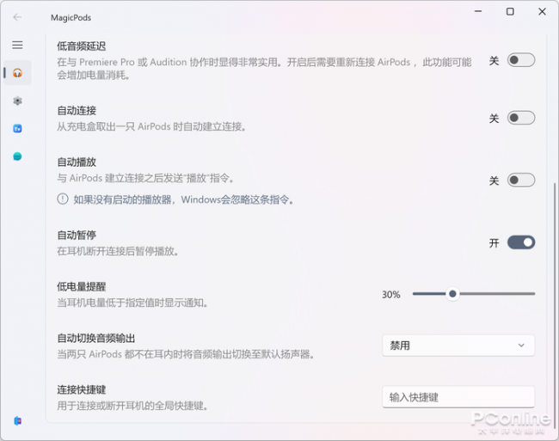Click the description 用于连接或断开耳机的全局快捷键
This screenshot has width=559, height=441.
132,406
